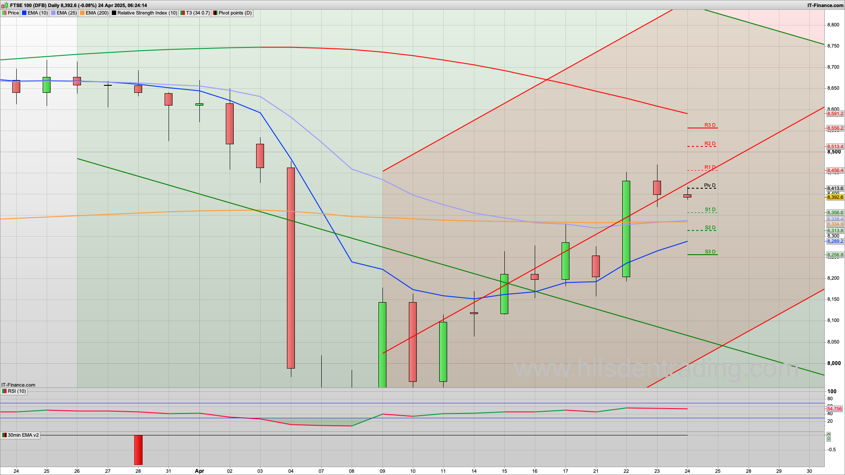This screenshot has width=845, height=475.
Task: Click the red histogram bar in 30min EMA panel
Action: coord(138,450)
